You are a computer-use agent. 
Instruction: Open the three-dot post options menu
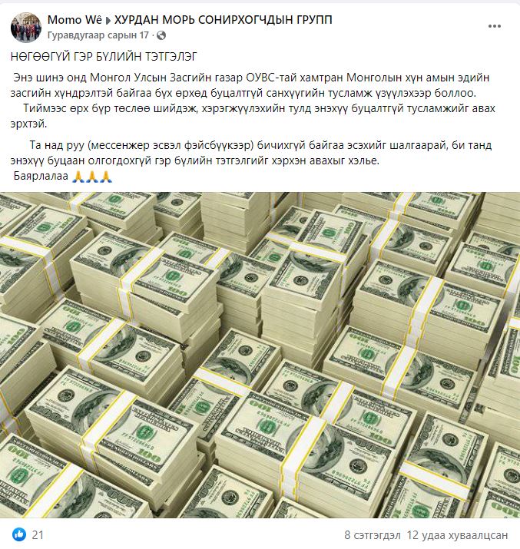(x=494, y=26)
